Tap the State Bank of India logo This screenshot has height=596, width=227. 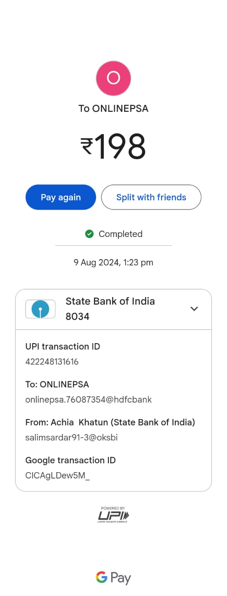pos(40,309)
